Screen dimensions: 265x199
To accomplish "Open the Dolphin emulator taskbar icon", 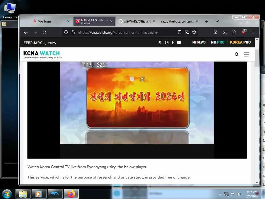I will coord(55,194).
